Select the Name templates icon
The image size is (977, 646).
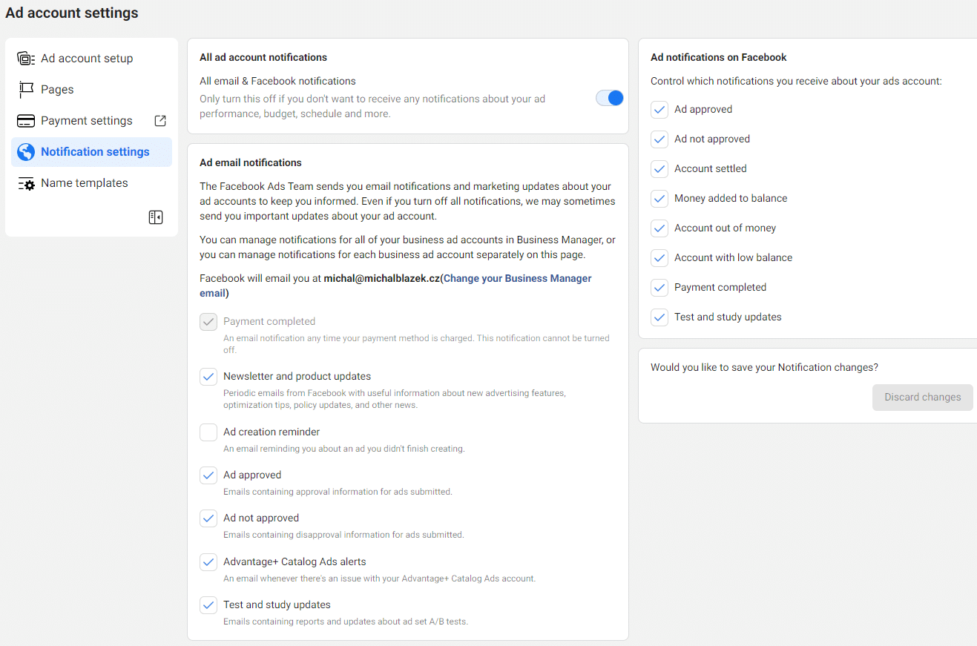26,182
